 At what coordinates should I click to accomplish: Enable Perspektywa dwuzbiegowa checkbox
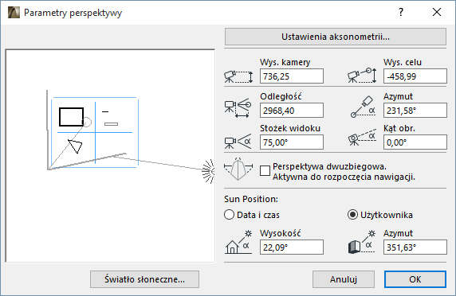265,170
